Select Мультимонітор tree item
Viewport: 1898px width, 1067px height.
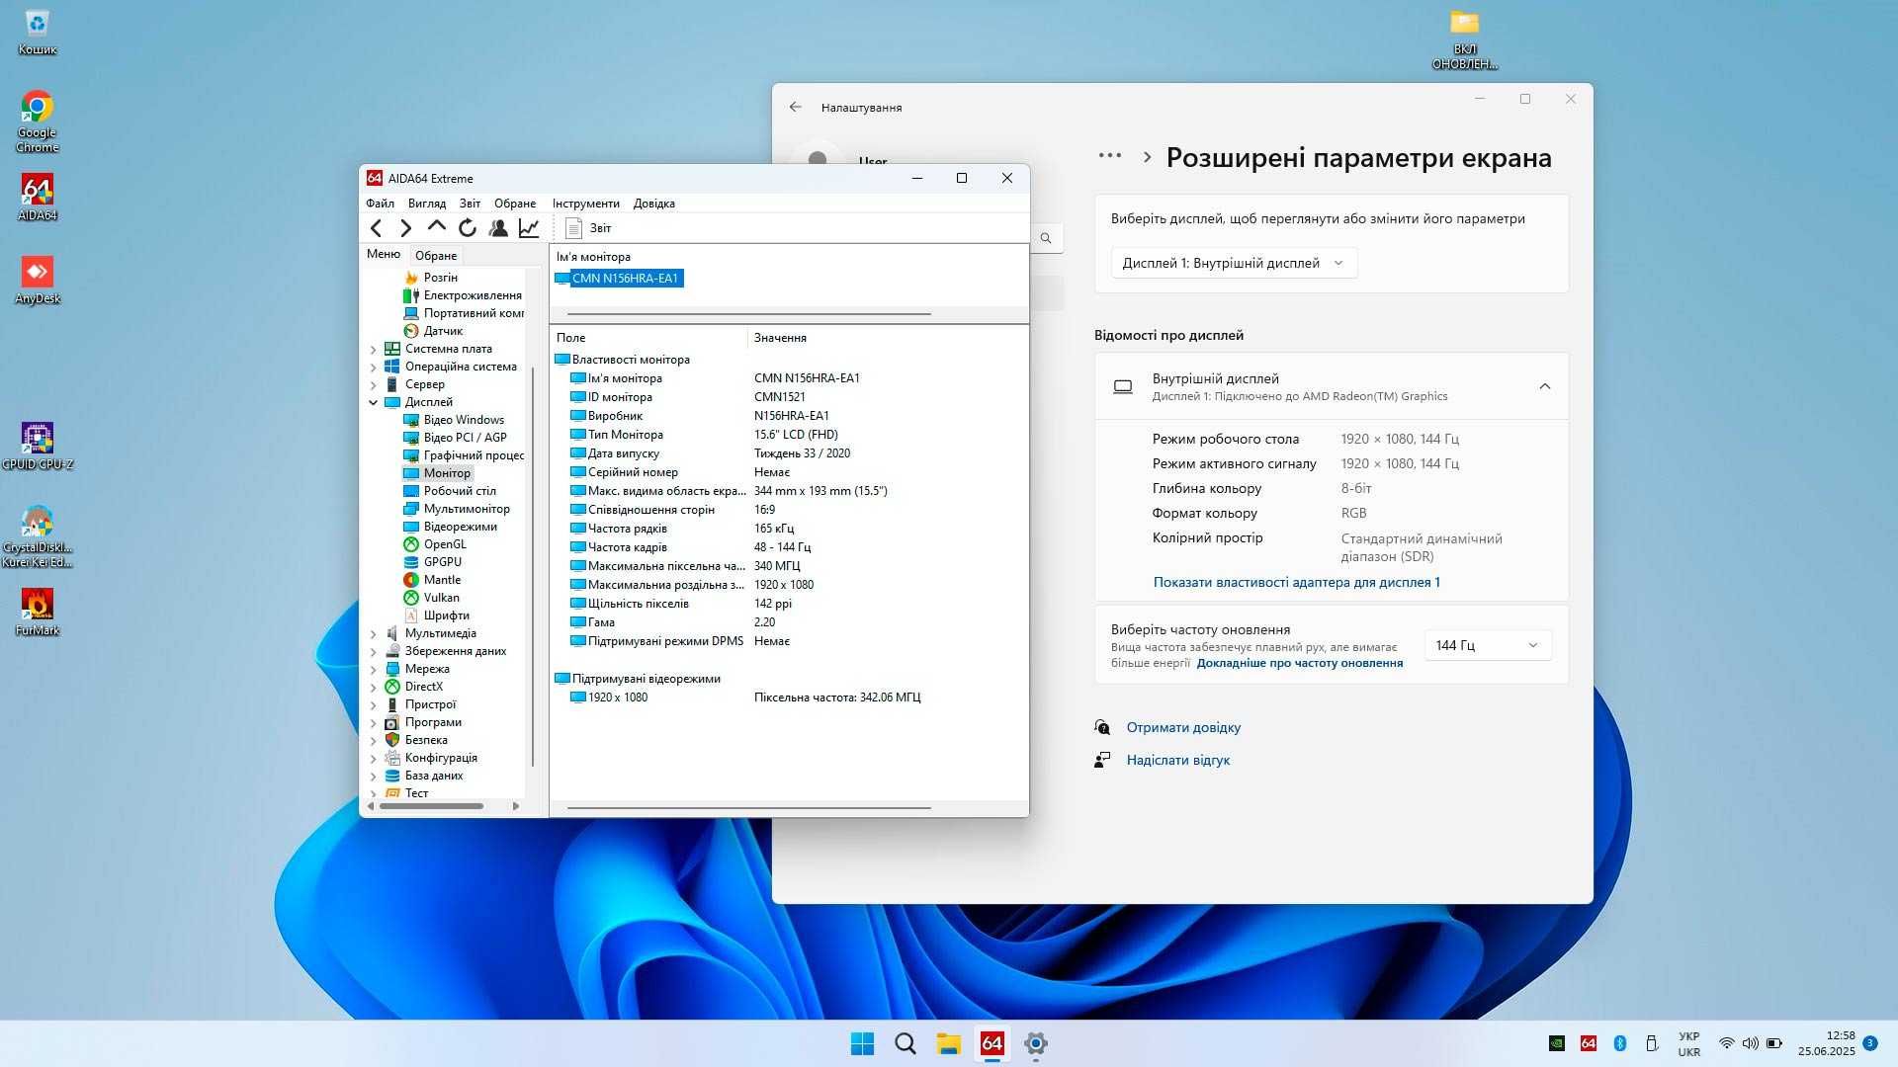pyautogui.click(x=457, y=509)
